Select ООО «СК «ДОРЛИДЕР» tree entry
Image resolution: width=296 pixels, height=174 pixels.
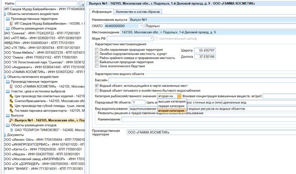[x=44, y=164]
